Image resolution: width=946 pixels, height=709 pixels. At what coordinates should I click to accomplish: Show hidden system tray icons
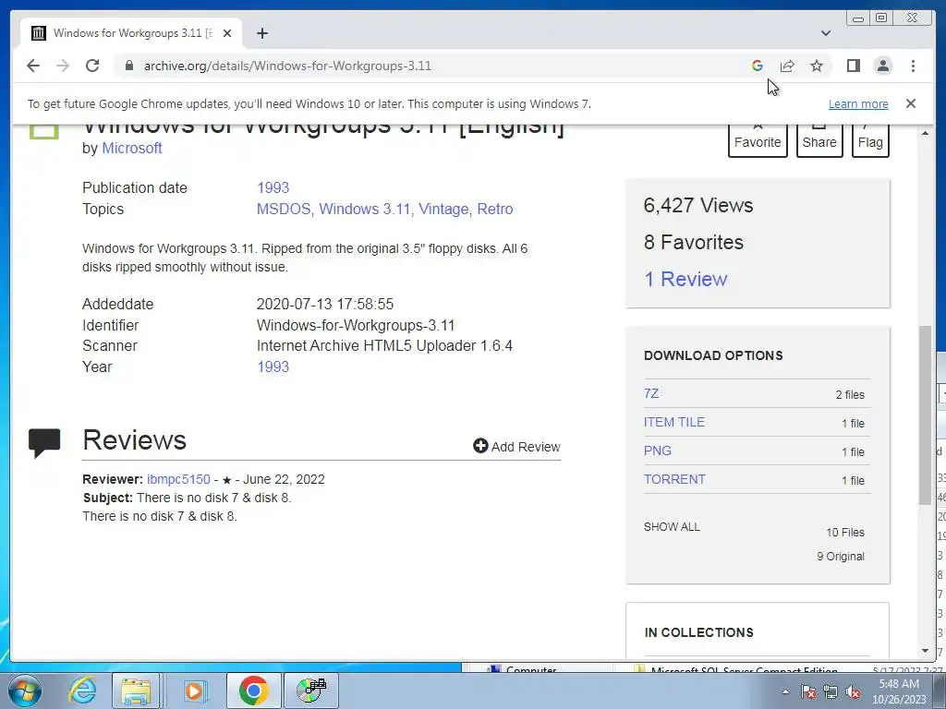coord(785,691)
